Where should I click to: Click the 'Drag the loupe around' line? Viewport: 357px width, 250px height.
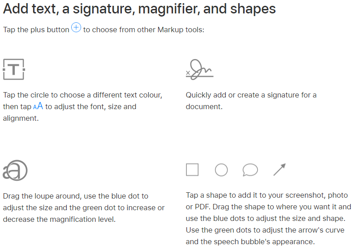(75, 196)
